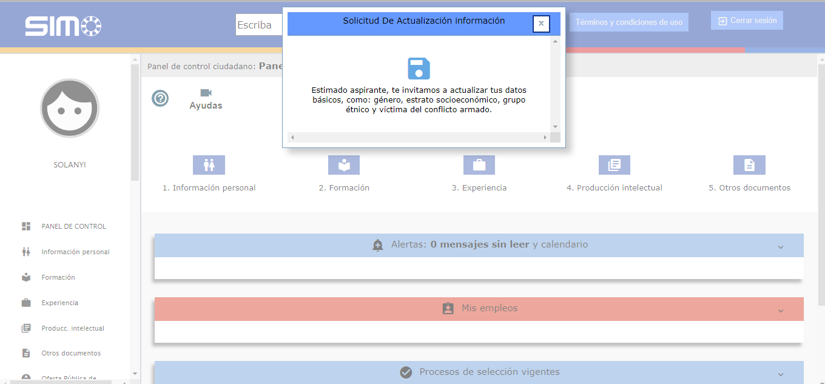Select Experiencia in the sidebar menu

pyautogui.click(x=59, y=303)
